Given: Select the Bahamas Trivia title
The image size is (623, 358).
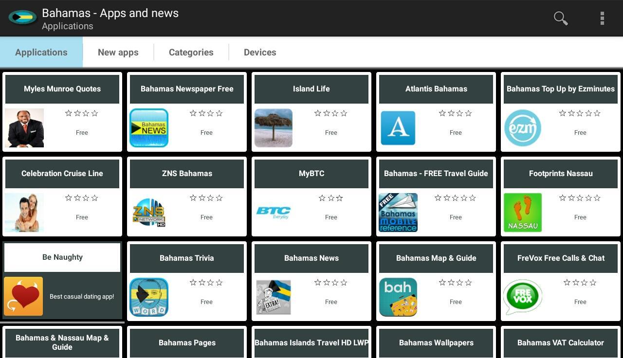Looking at the screenshot, I should pyautogui.click(x=187, y=258).
